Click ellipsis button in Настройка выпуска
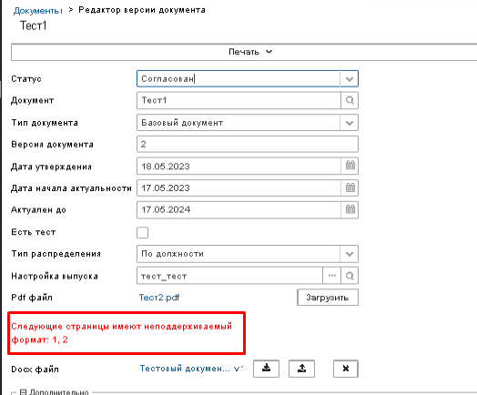The width and height of the screenshot is (477, 395). (332, 276)
